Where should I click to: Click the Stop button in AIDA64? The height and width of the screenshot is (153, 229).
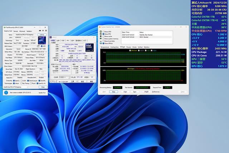[x=114, y=92]
